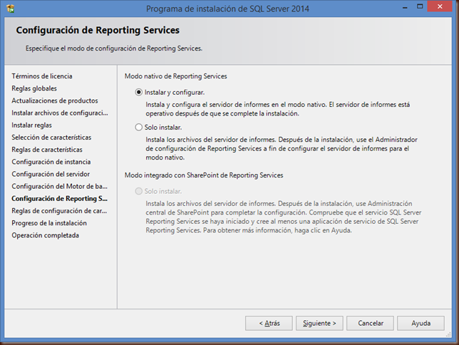This screenshot has height=345, width=459.
Task: Click the 'Instalar reglas' step
Action: [x=31, y=125]
